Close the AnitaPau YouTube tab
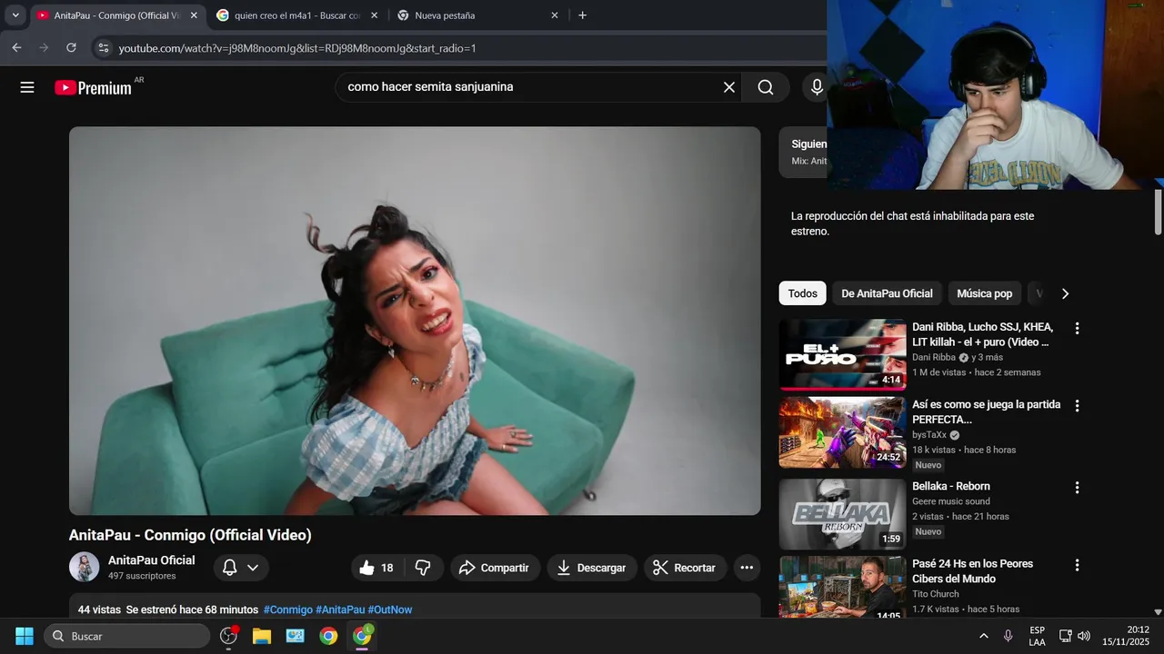 [194, 15]
